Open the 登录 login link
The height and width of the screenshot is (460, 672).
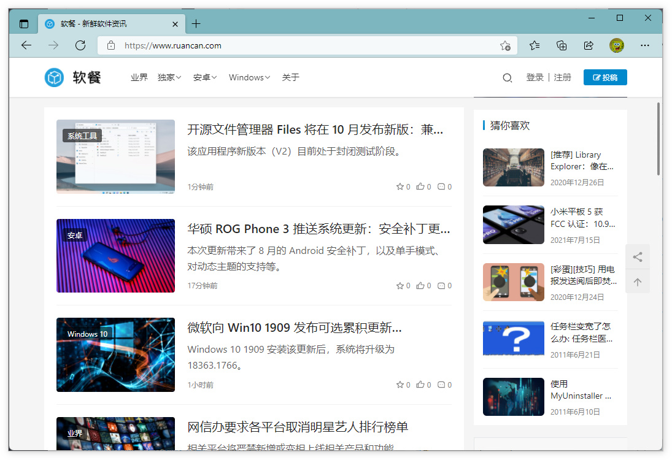coord(535,77)
